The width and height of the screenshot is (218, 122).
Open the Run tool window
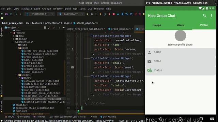pyautogui.click(x=94, y=117)
